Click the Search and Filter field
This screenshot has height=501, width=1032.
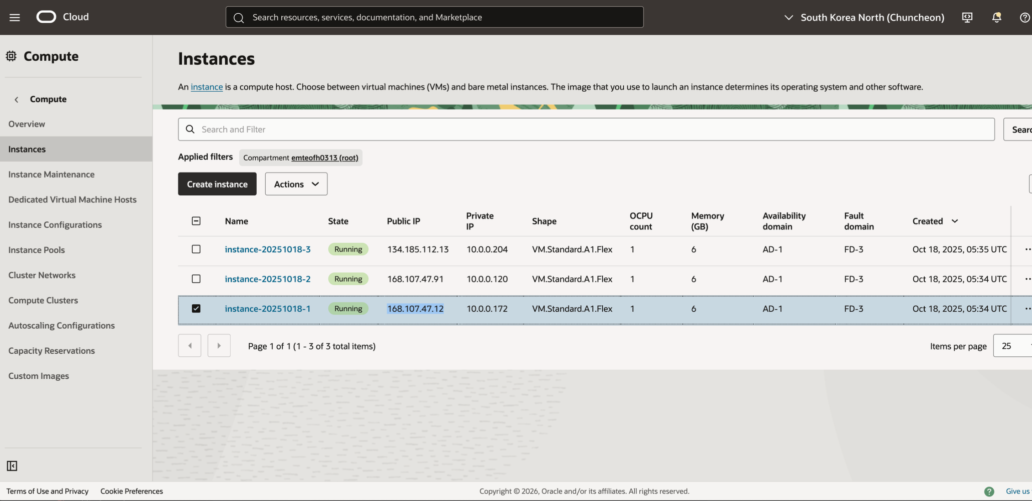(x=586, y=130)
